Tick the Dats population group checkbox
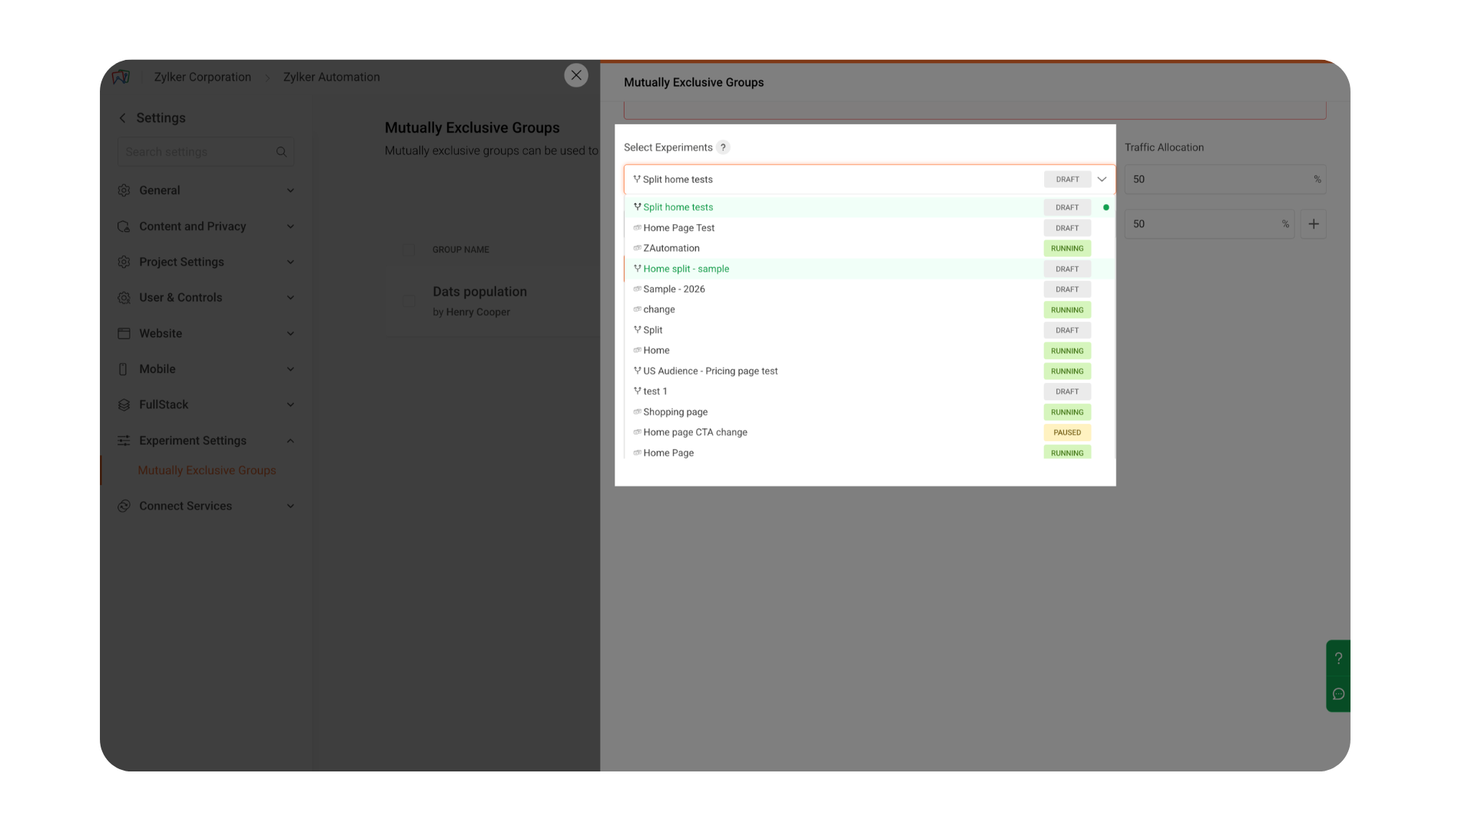1475x829 pixels. pyautogui.click(x=409, y=301)
